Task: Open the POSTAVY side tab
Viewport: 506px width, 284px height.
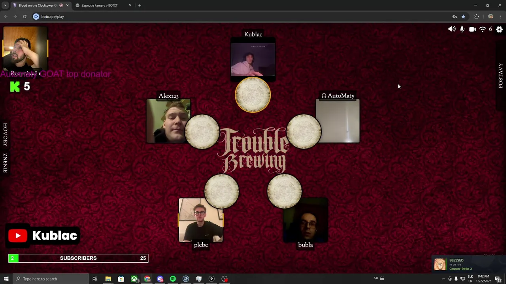Action: (500, 75)
